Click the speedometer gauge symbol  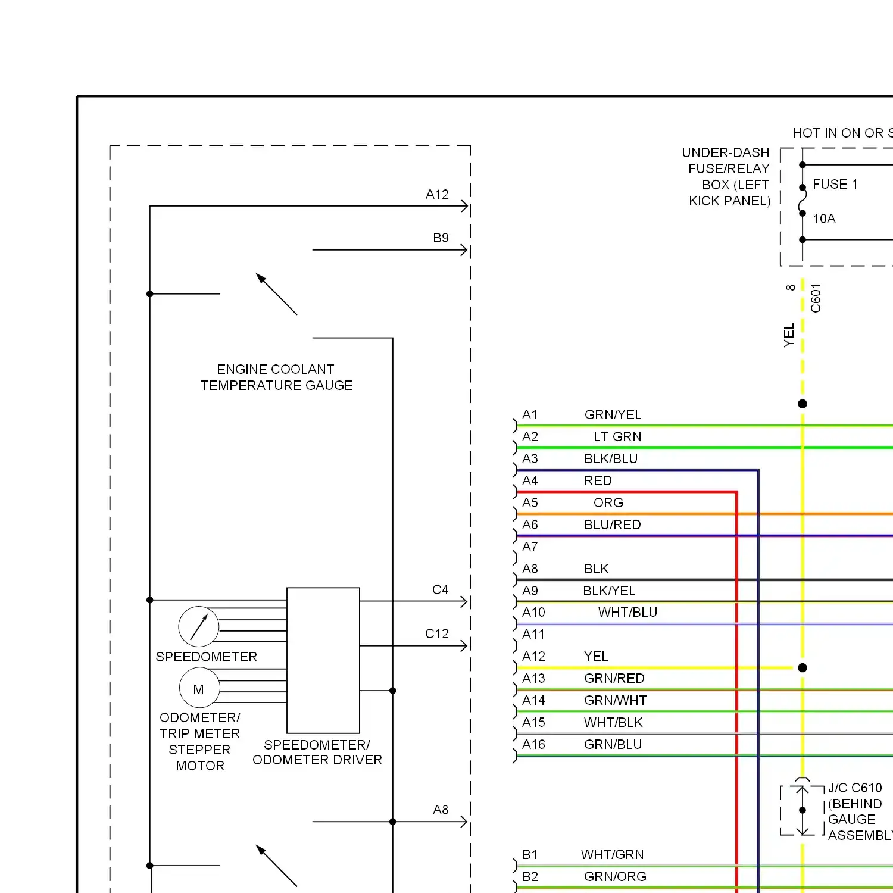coord(199,627)
